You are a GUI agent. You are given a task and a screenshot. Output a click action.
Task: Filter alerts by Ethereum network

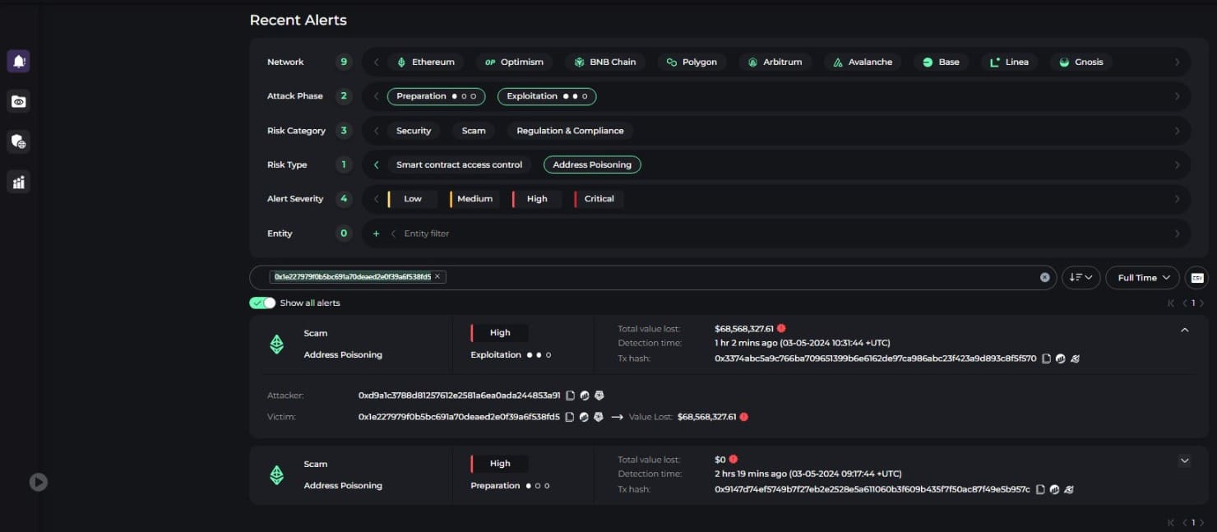click(425, 62)
